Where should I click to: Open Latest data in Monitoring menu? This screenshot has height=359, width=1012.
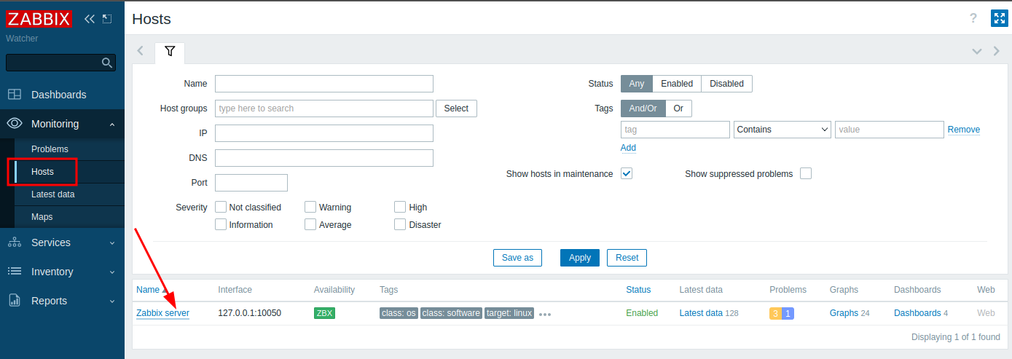click(52, 194)
